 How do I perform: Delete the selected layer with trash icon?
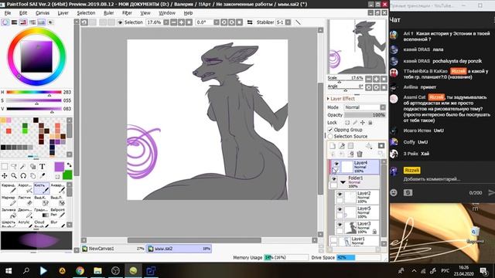pyautogui.click(x=359, y=154)
